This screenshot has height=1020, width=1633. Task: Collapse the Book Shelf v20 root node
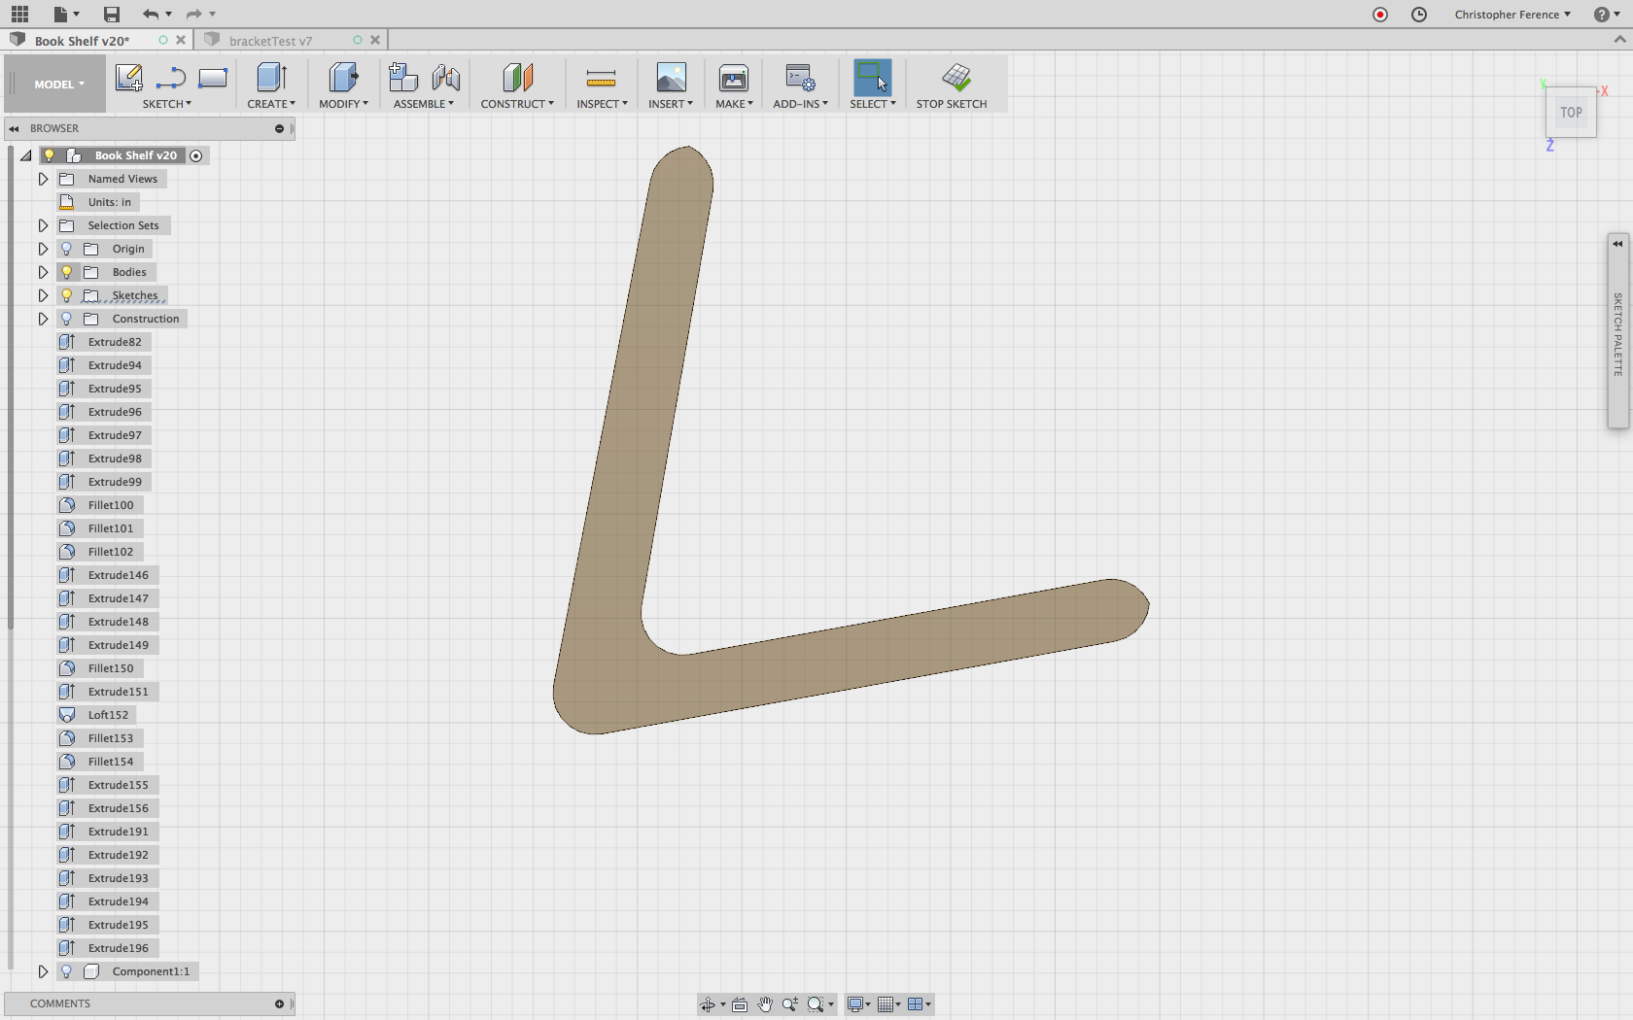(x=26, y=155)
